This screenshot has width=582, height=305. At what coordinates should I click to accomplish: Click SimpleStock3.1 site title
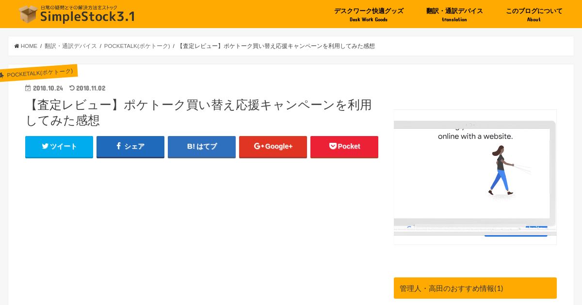point(87,17)
